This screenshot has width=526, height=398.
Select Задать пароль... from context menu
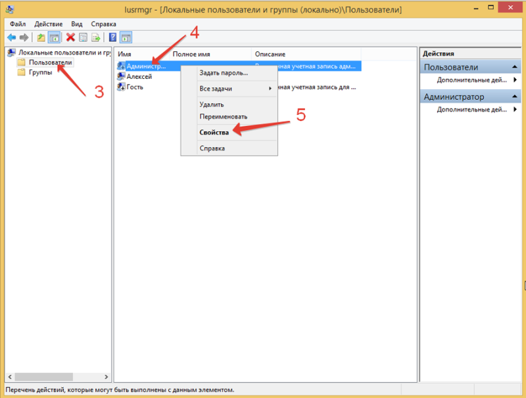point(223,72)
